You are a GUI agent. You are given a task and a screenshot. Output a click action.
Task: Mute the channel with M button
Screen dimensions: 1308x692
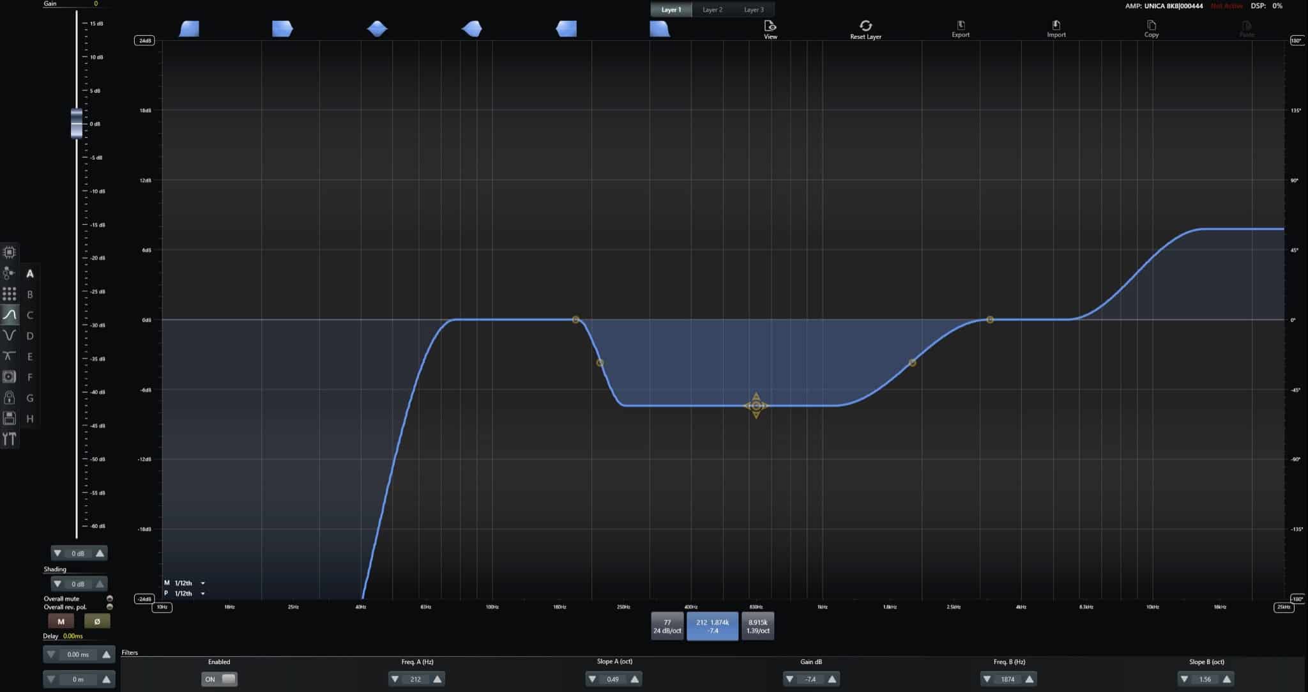[61, 621]
